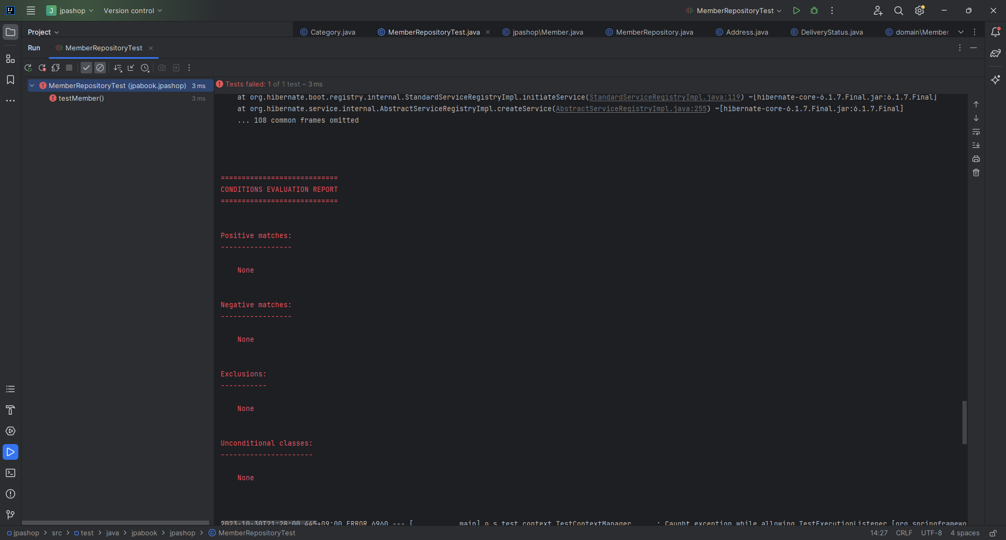This screenshot has height=540, width=1006.
Task: Switch to MemberRepository.java tab
Action: (x=650, y=32)
